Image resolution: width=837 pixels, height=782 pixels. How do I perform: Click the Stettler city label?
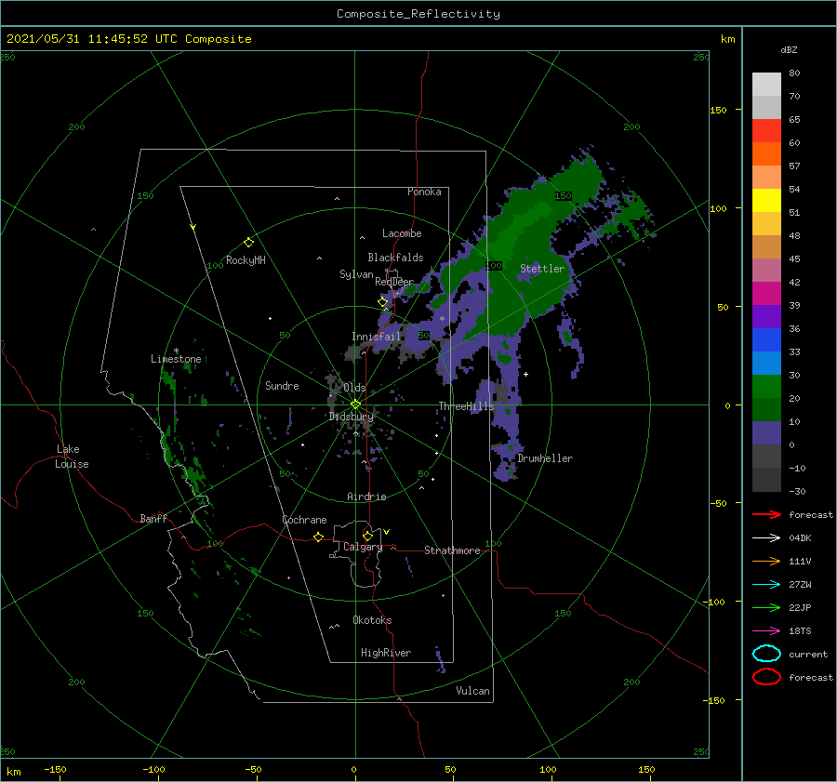point(542,269)
